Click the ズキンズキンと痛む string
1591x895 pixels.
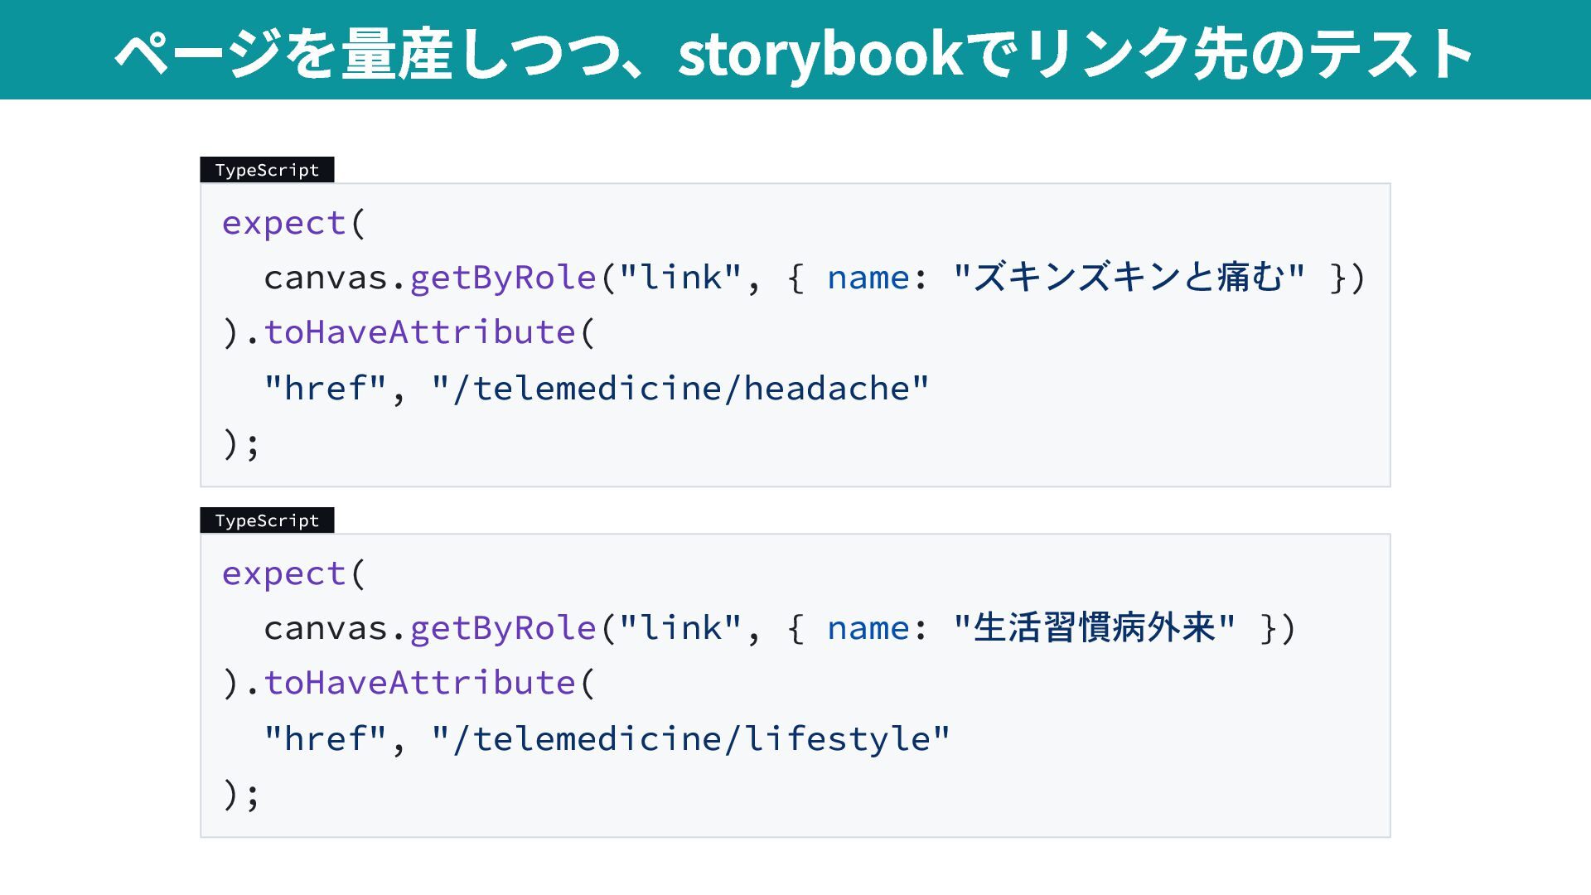(1129, 278)
